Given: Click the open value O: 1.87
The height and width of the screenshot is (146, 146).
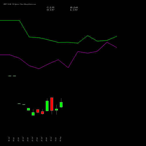Looking at the screenshot, I should click(x=51, y=10).
